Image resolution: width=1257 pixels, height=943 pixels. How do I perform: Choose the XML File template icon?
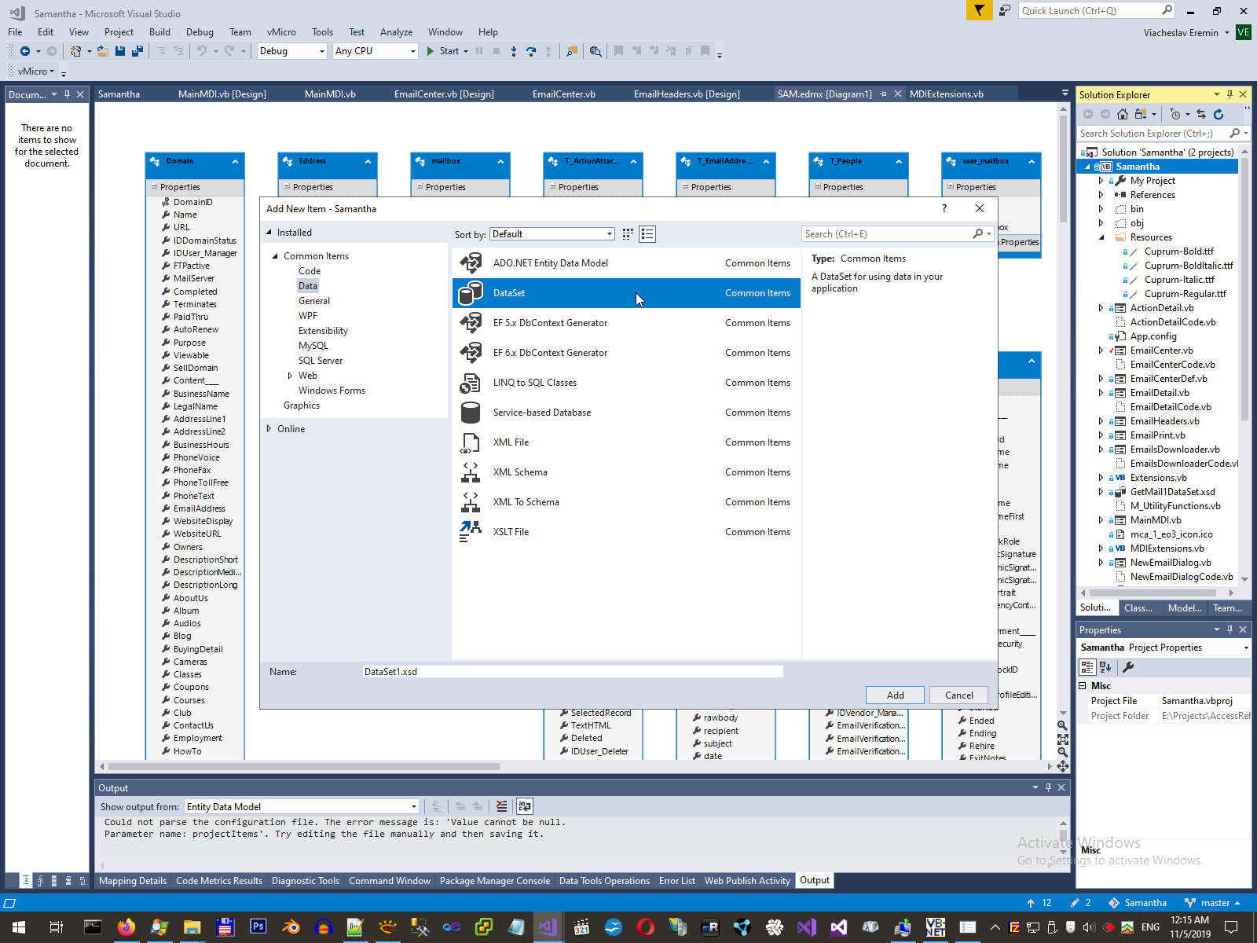point(471,442)
